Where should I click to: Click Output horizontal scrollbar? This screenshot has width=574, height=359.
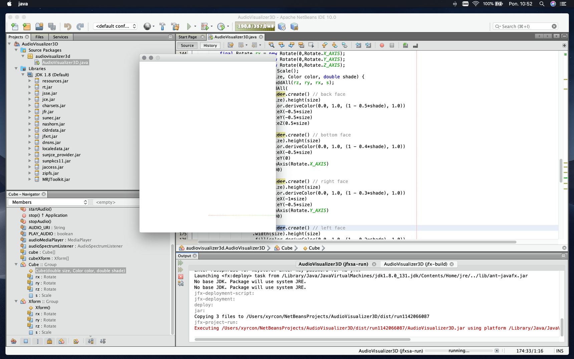pos(302,339)
